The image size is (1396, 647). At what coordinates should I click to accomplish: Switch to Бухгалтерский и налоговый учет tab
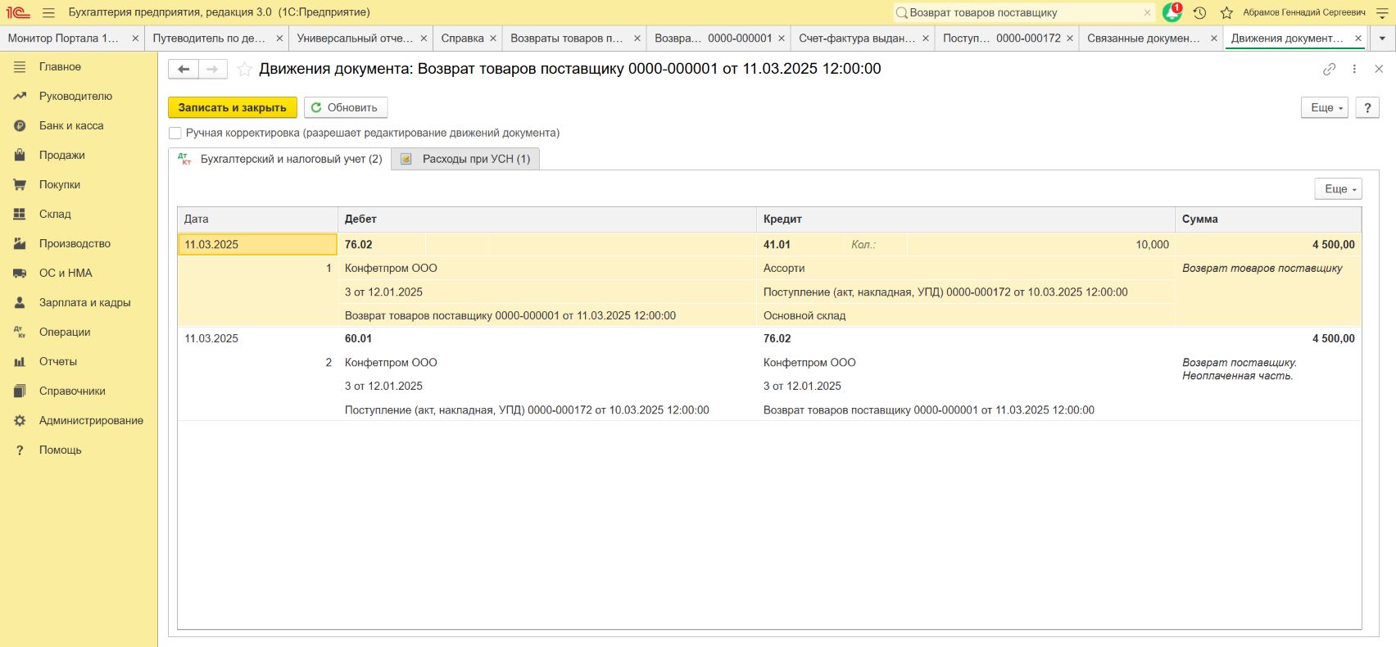[280, 159]
